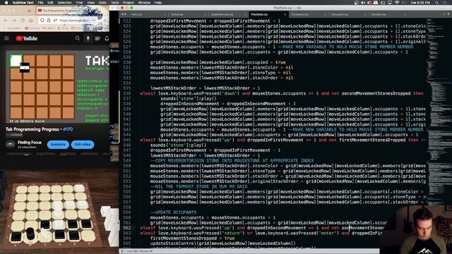Click the padlock site info icon
Image resolution: width=452 pixels, height=254 pixels.
(49, 20)
